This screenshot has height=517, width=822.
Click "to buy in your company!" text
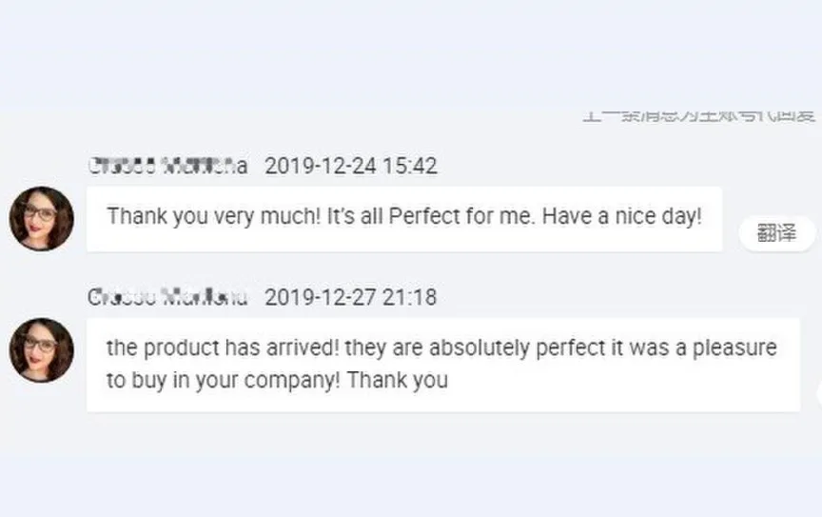224,381
